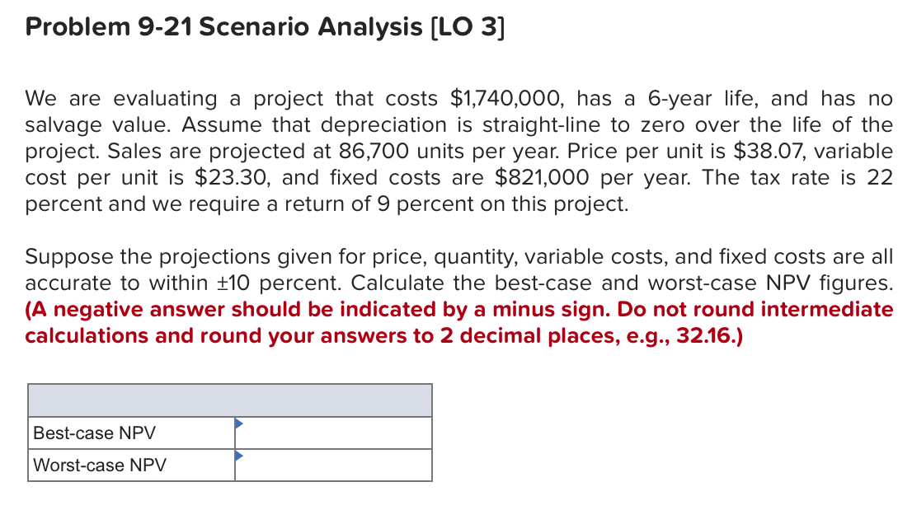The height and width of the screenshot is (524, 912).
Task: Click the shaded table header row
Action: (229, 400)
